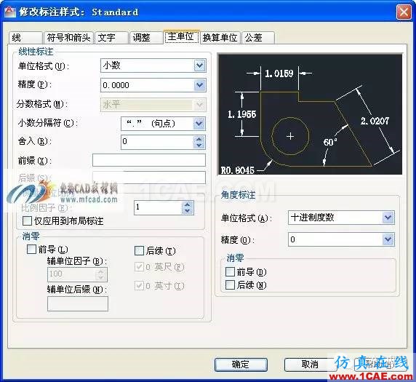Click the AutoCAD icon in the title bar
Screen dimensions: 416x382
click(x=9, y=12)
